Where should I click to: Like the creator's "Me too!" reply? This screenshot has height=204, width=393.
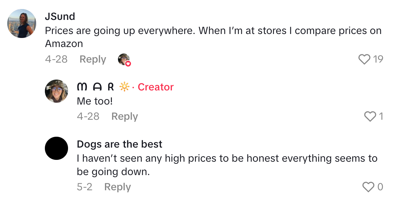click(370, 116)
